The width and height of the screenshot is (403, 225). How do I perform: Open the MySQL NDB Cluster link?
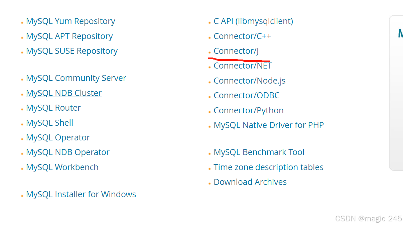pyautogui.click(x=64, y=93)
